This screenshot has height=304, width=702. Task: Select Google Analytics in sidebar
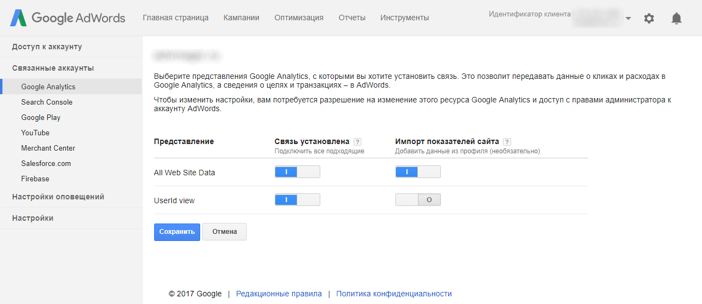coord(71,87)
